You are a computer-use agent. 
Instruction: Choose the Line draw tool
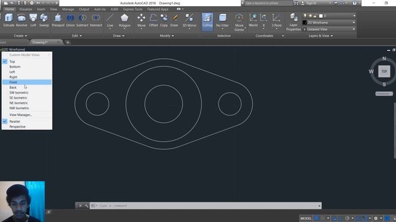coord(110,21)
